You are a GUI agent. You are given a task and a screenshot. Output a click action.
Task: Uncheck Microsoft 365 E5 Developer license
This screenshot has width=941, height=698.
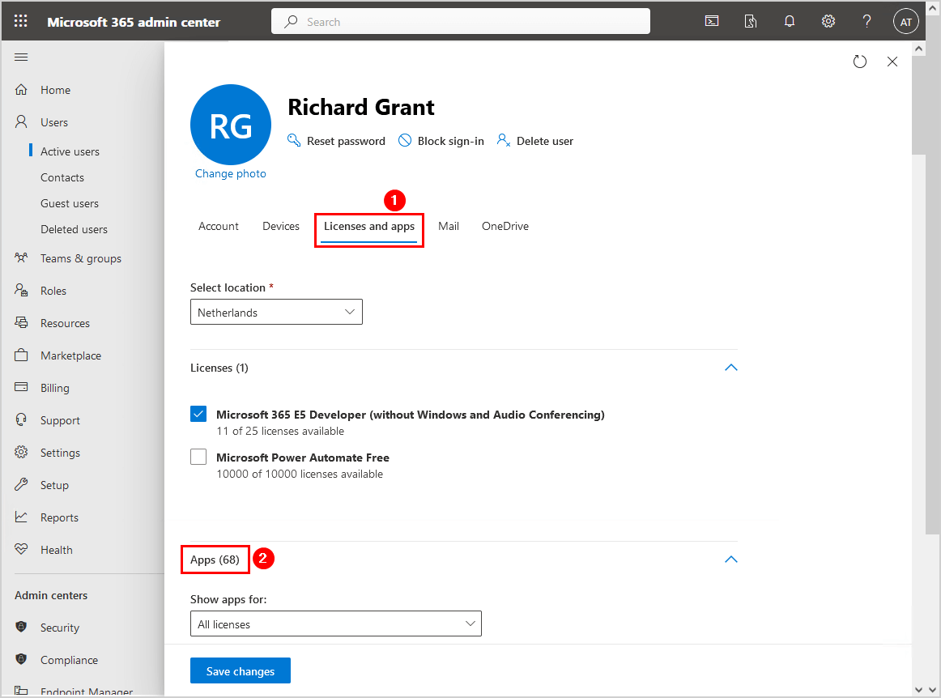(x=198, y=415)
